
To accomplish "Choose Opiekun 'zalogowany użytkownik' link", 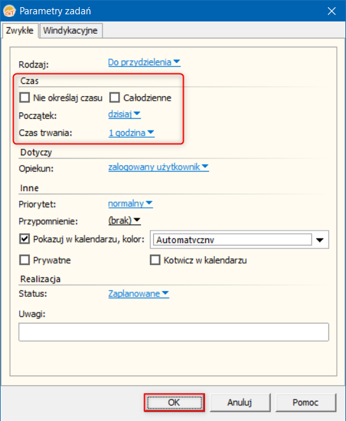I will coord(158,167).
